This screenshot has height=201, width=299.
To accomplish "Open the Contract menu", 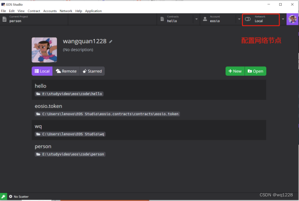I will coord(34,11).
